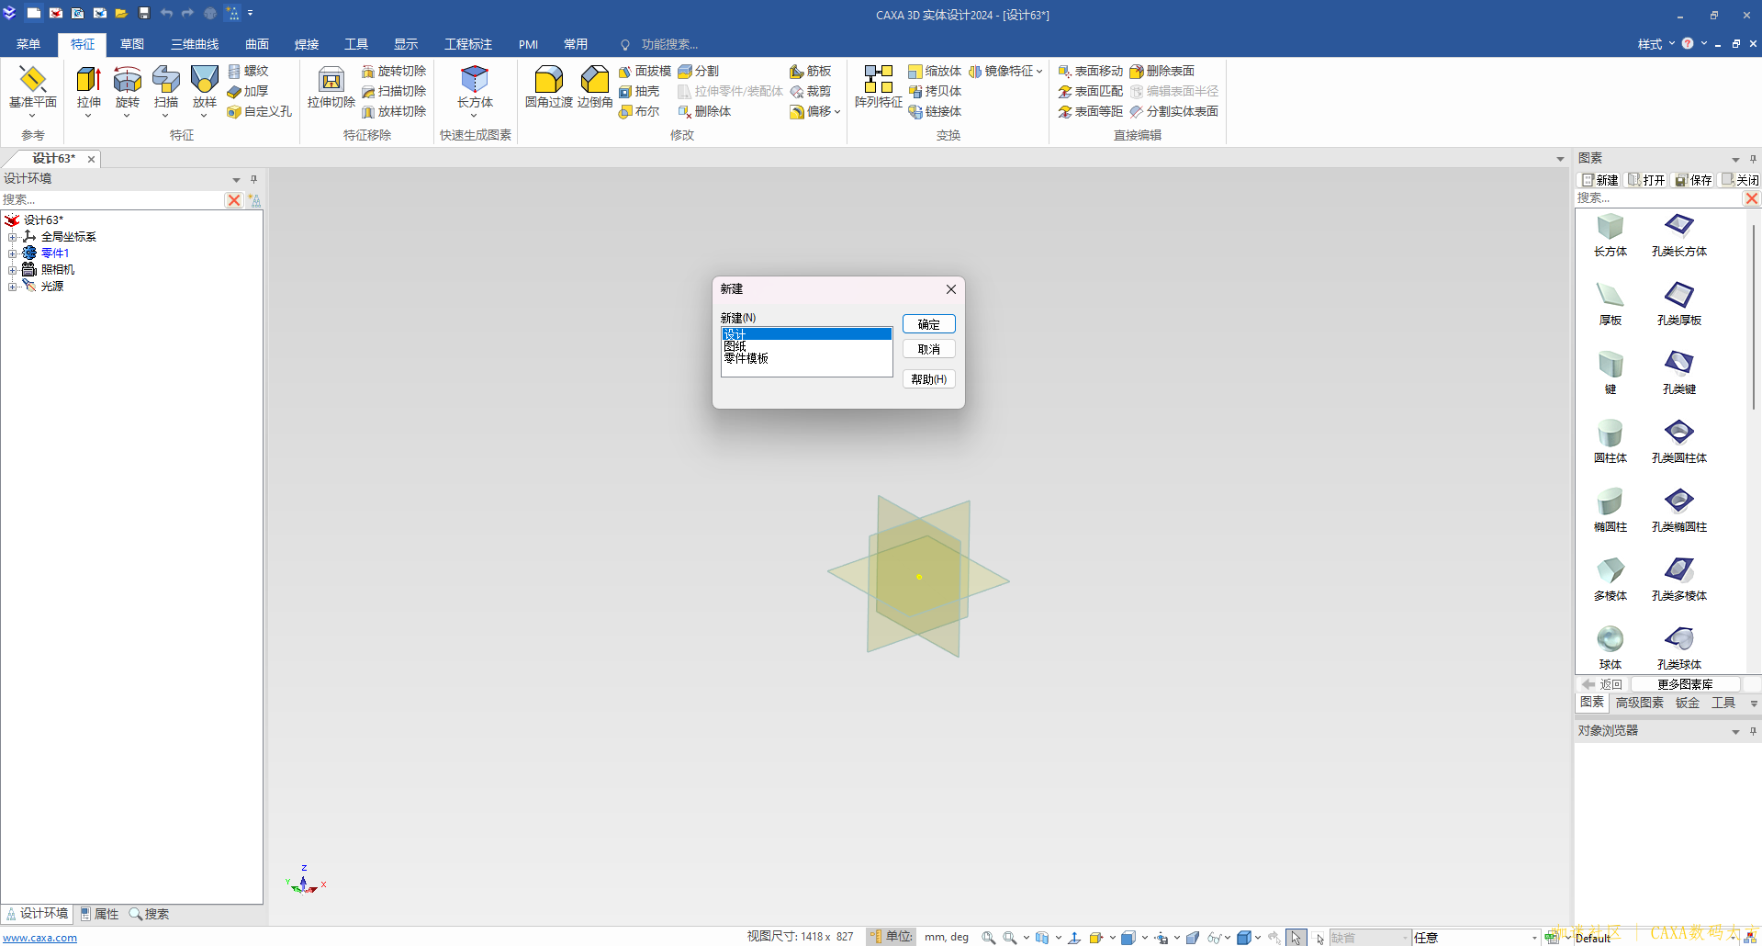Click 取消 to cancel the dialog

(x=928, y=349)
